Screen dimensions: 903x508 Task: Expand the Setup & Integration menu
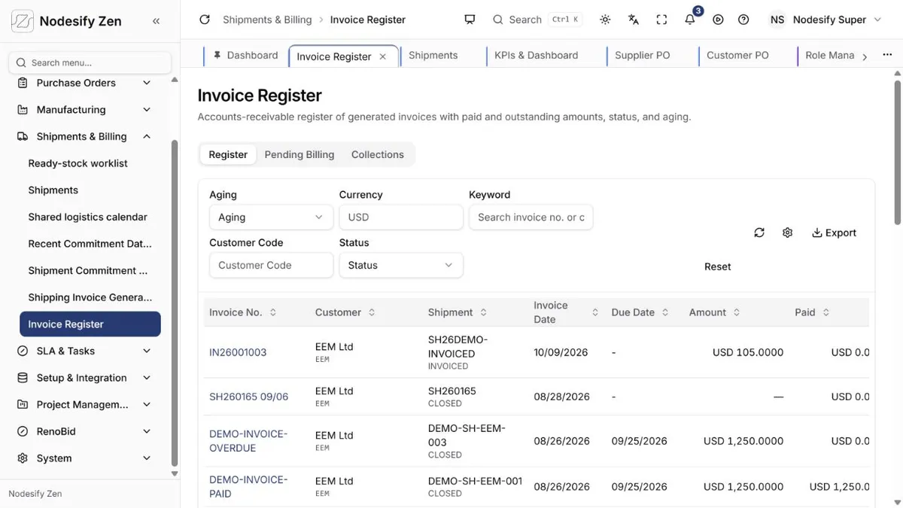pyautogui.click(x=147, y=378)
